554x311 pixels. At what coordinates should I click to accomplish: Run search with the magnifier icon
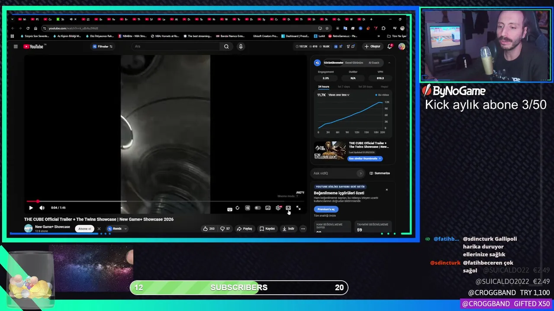point(226,47)
